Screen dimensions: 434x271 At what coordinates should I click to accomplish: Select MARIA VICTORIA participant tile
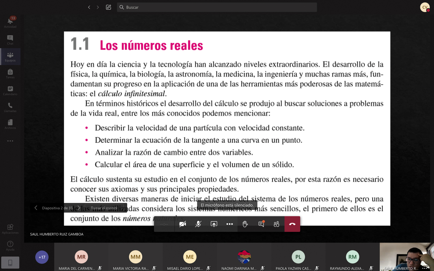pyautogui.click(x=136, y=257)
